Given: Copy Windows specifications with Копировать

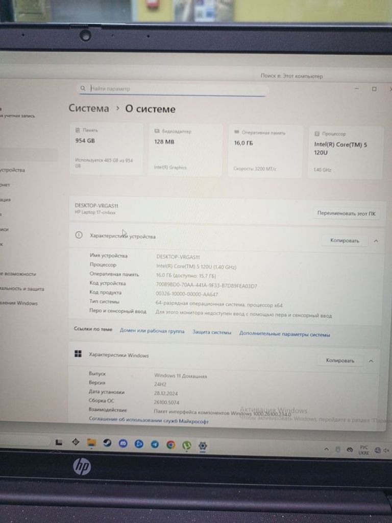Looking at the screenshot, I should [340, 361].
